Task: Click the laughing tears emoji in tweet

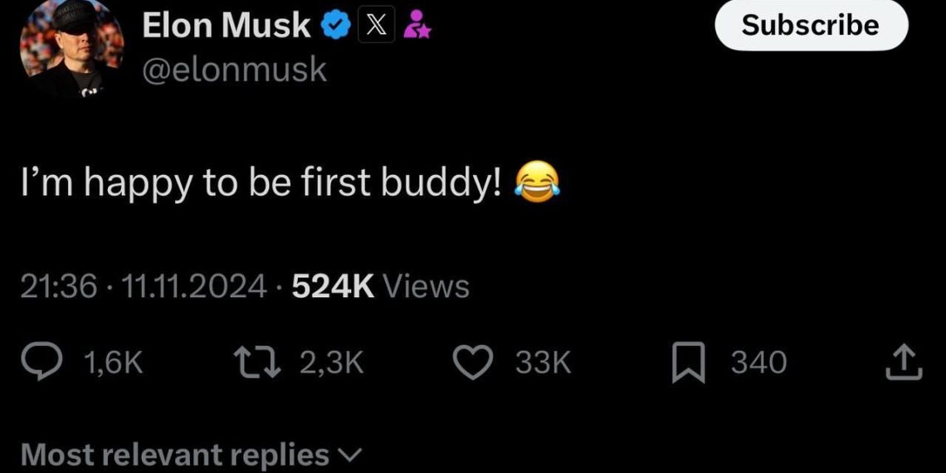Action: [537, 180]
